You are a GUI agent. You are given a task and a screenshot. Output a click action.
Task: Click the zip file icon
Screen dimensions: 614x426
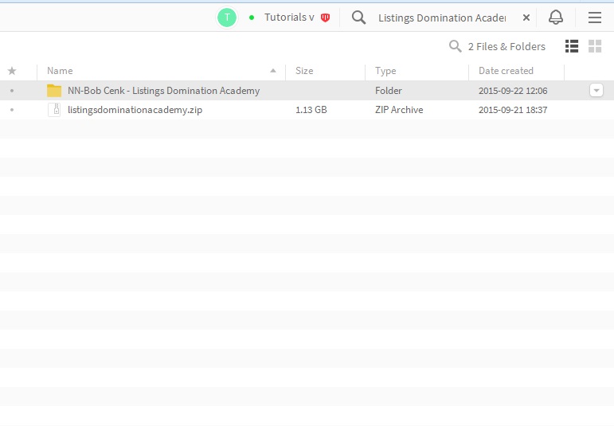54,110
